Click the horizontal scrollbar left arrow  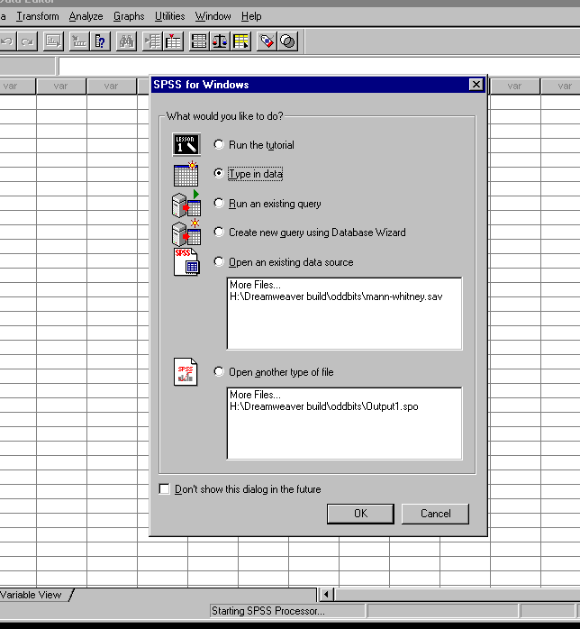[x=326, y=595]
